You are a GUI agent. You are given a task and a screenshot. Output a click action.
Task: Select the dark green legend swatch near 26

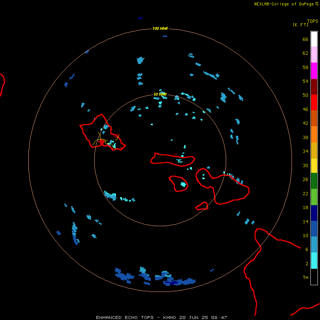pyautogui.click(x=314, y=181)
